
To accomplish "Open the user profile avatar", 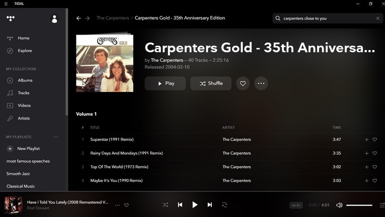I will click(54, 19).
